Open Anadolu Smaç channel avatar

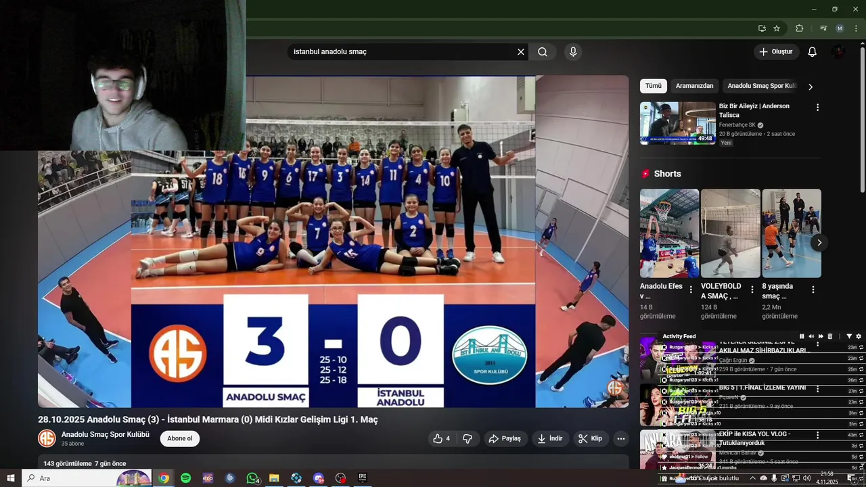click(47, 438)
